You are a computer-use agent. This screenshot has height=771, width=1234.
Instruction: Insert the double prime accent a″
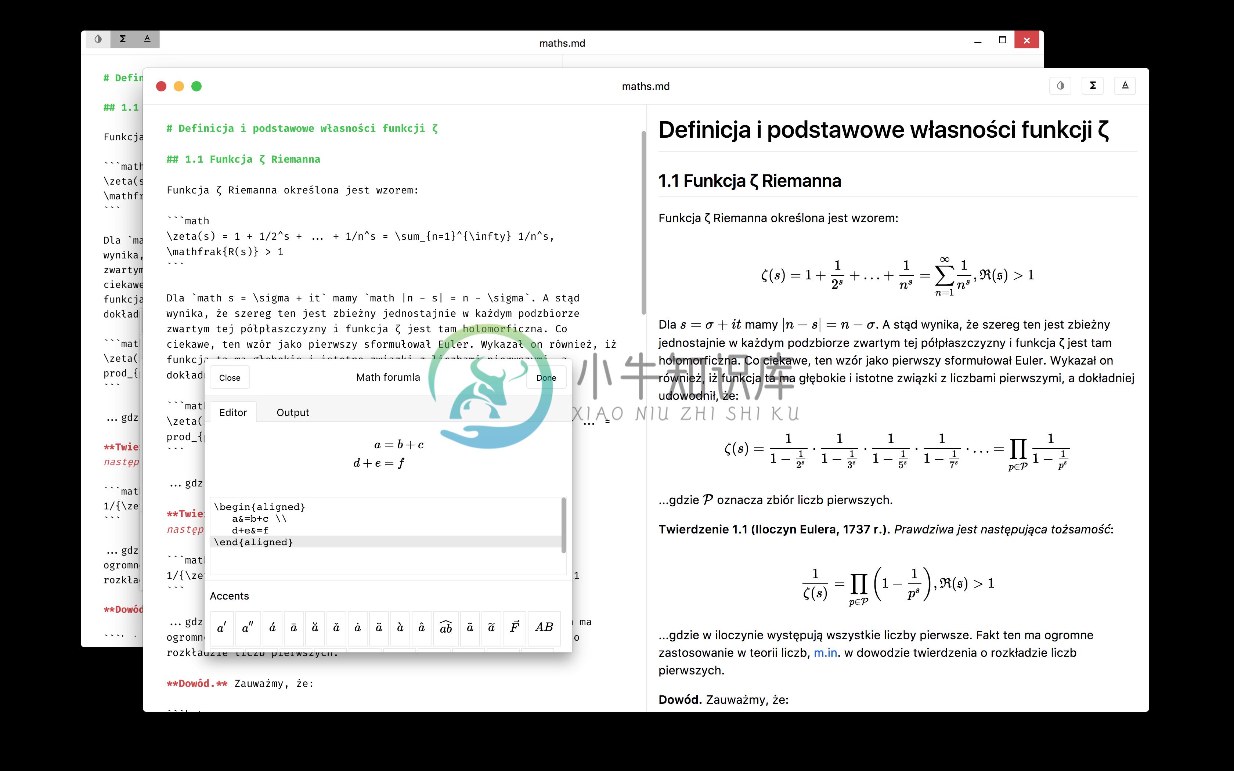(x=248, y=628)
